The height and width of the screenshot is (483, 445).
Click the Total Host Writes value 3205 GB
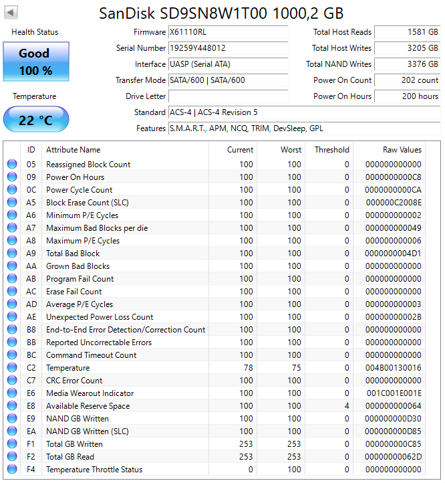408,48
